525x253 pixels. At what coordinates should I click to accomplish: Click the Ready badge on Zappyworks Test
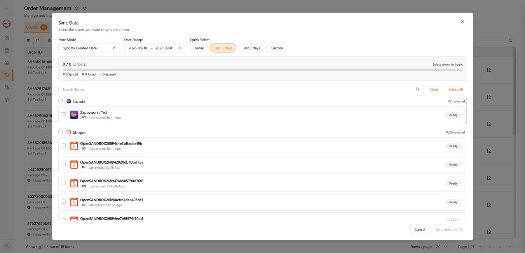coord(453,115)
